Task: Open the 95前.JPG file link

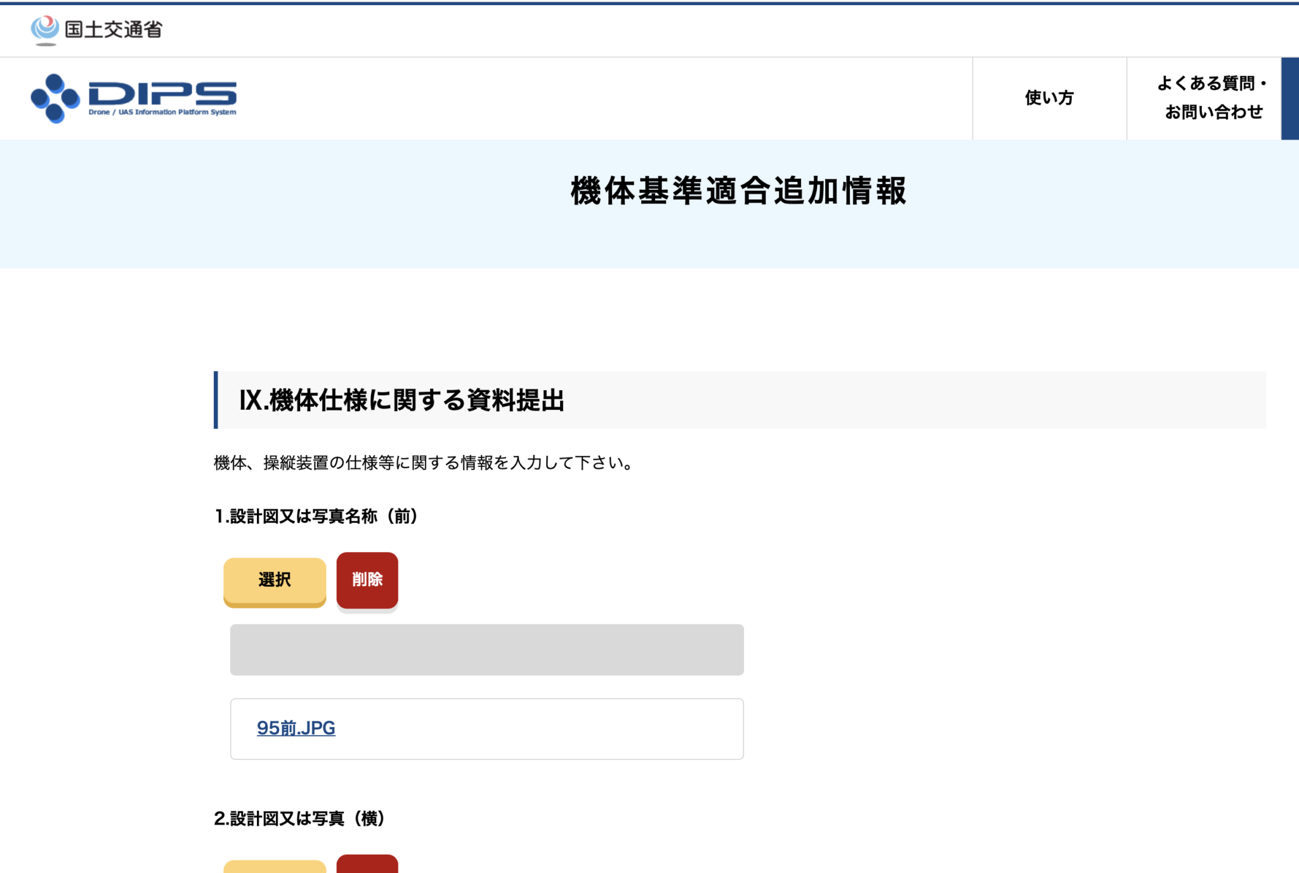Action: click(296, 728)
